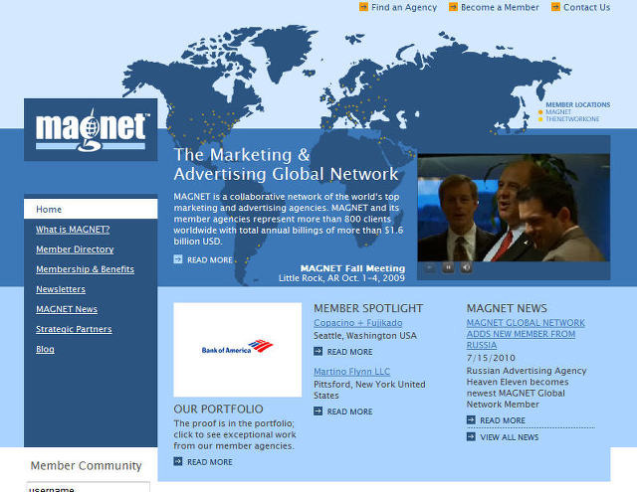Go to the Contact Us page
Viewport: 637px width, 492px height.
(x=586, y=7)
